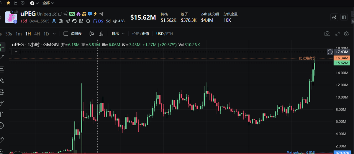
Task: Open the fx indicators icon
Action: click(x=101, y=34)
